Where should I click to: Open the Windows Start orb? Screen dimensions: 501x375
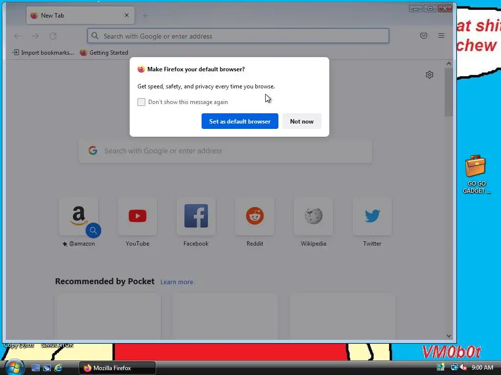pos(14,367)
